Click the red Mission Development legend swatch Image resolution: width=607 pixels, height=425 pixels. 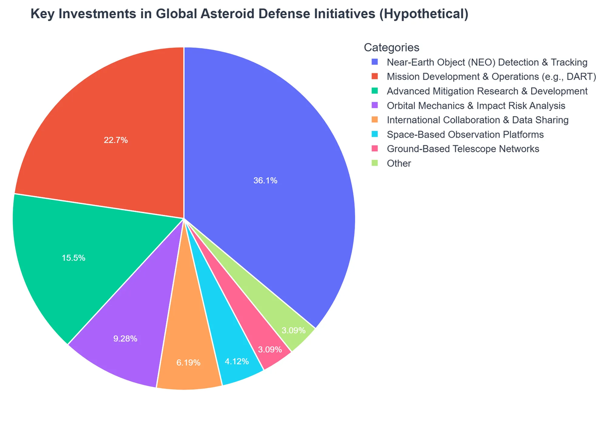pyautogui.click(x=375, y=77)
